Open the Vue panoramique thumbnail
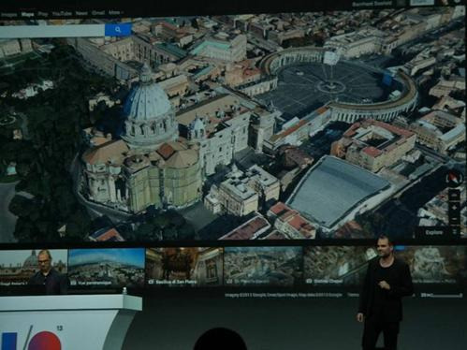The height and width of the screenshot is (350, 467). pyautogui.click(x=107, y=268)
